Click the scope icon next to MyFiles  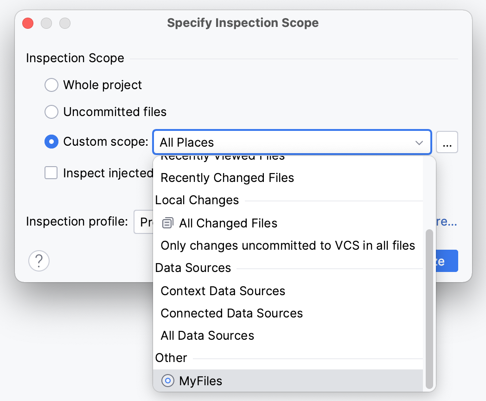[167, 381]
